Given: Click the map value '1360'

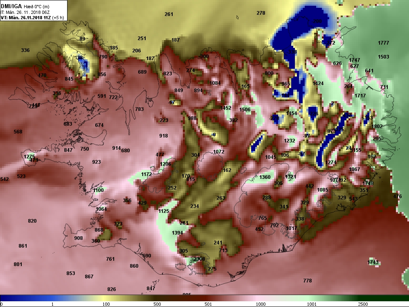Looking at the screenshot, I should (265, 177).
